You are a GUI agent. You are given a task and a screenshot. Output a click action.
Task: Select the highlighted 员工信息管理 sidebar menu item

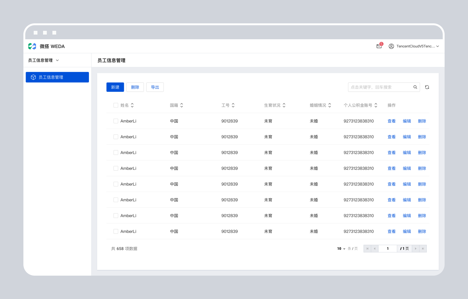point(57,77)
